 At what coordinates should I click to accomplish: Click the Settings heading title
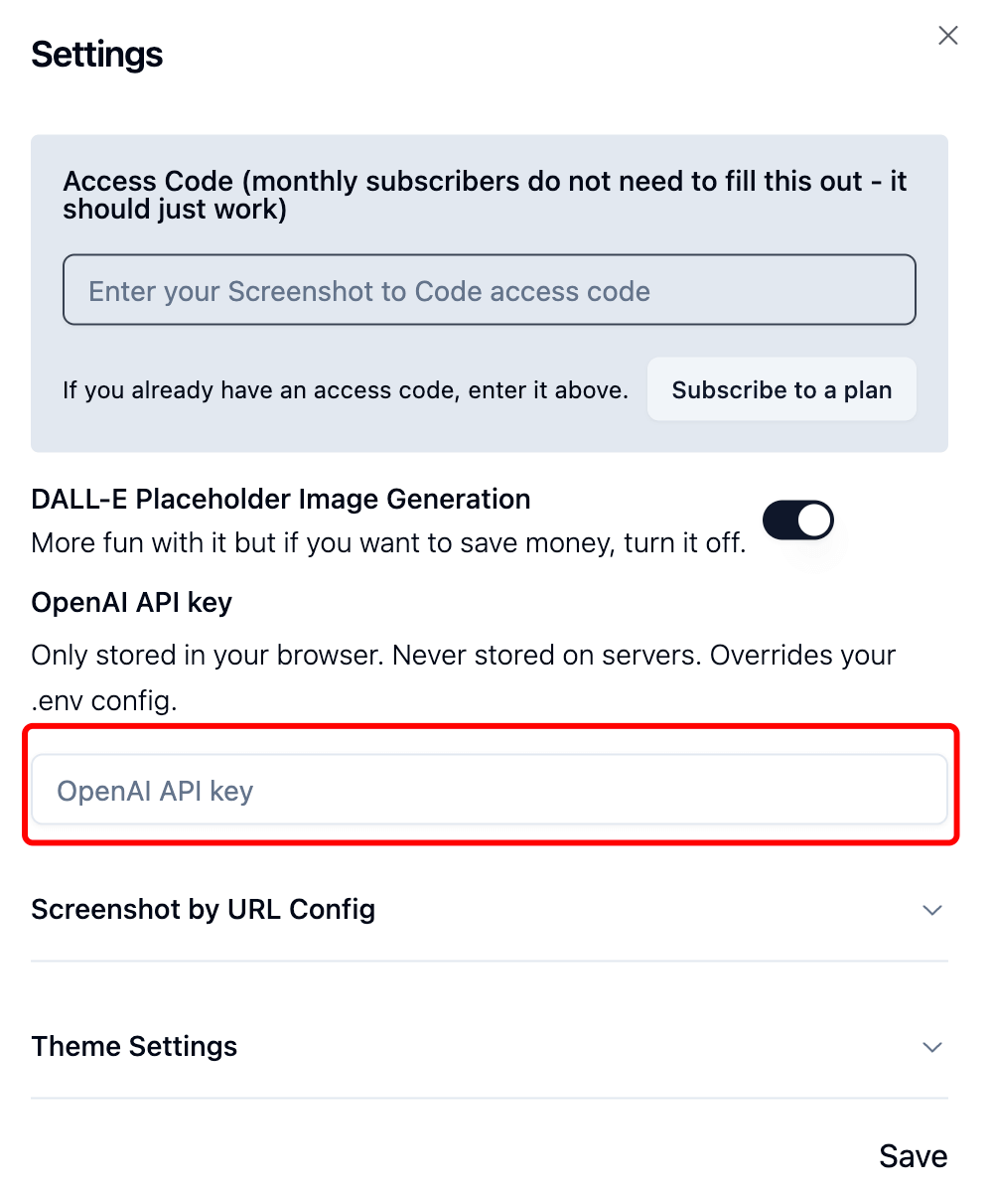click(97, 55)
